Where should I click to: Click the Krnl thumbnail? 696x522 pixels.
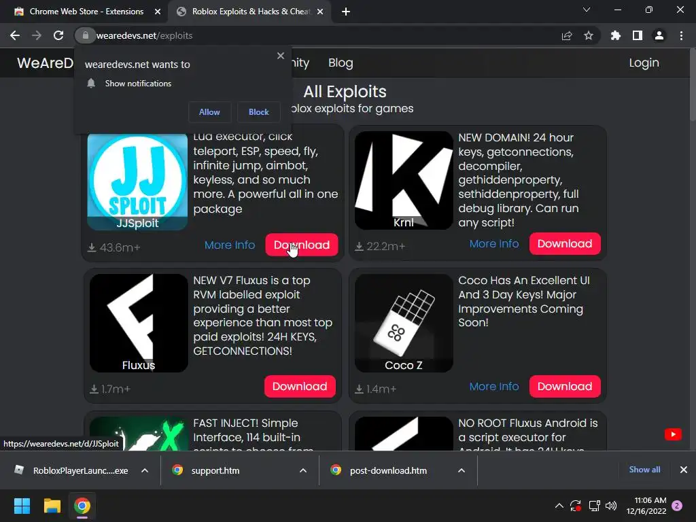(x=404, y=180)
